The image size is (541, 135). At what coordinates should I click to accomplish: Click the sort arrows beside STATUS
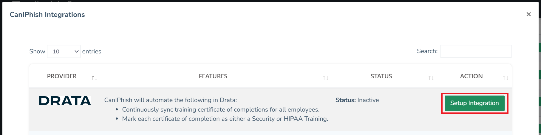click(431, 77)
